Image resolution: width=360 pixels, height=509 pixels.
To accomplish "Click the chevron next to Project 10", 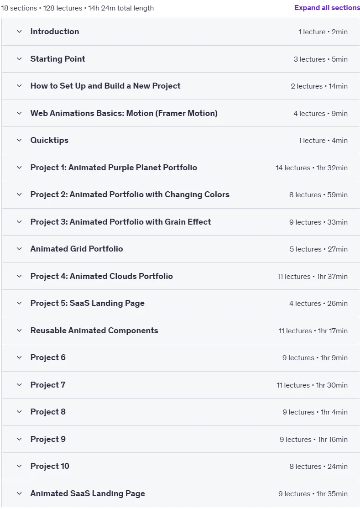I will coord(20,466).
